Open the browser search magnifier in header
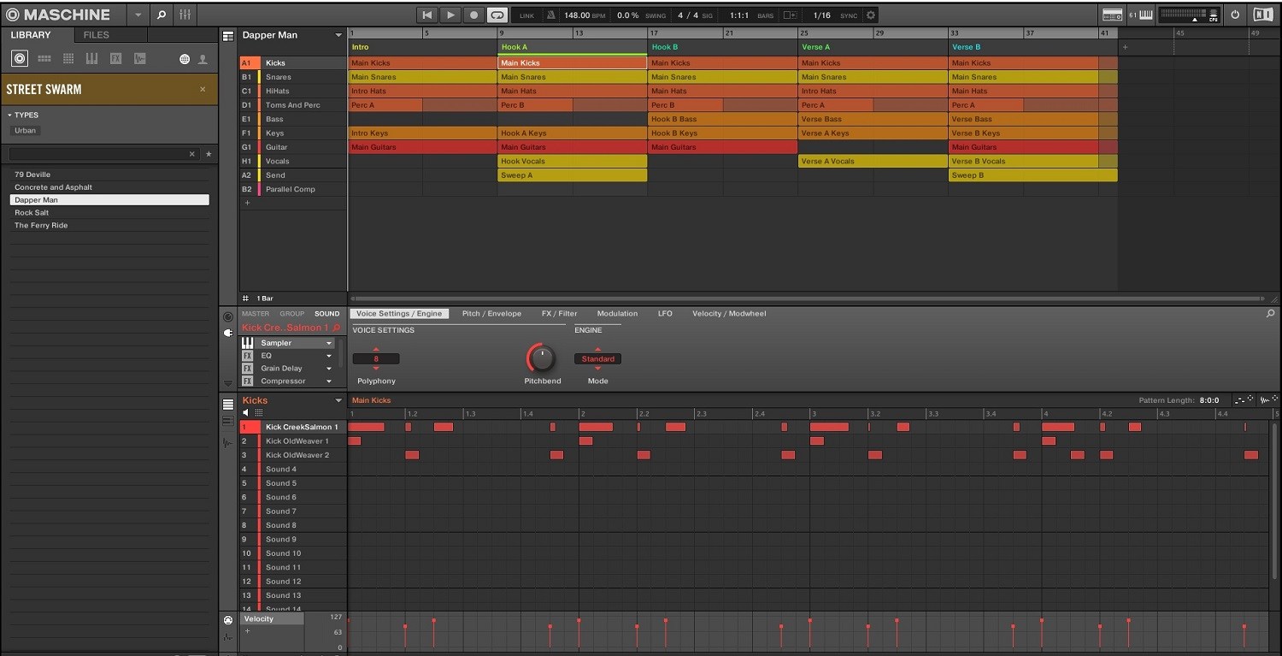This screenshot has height=656, width=1282. [162, 15]
